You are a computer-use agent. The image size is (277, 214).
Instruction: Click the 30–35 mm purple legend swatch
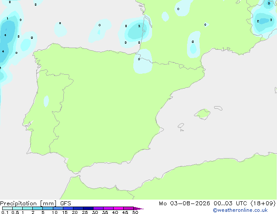pyautogui.click(x=98, y=208)
